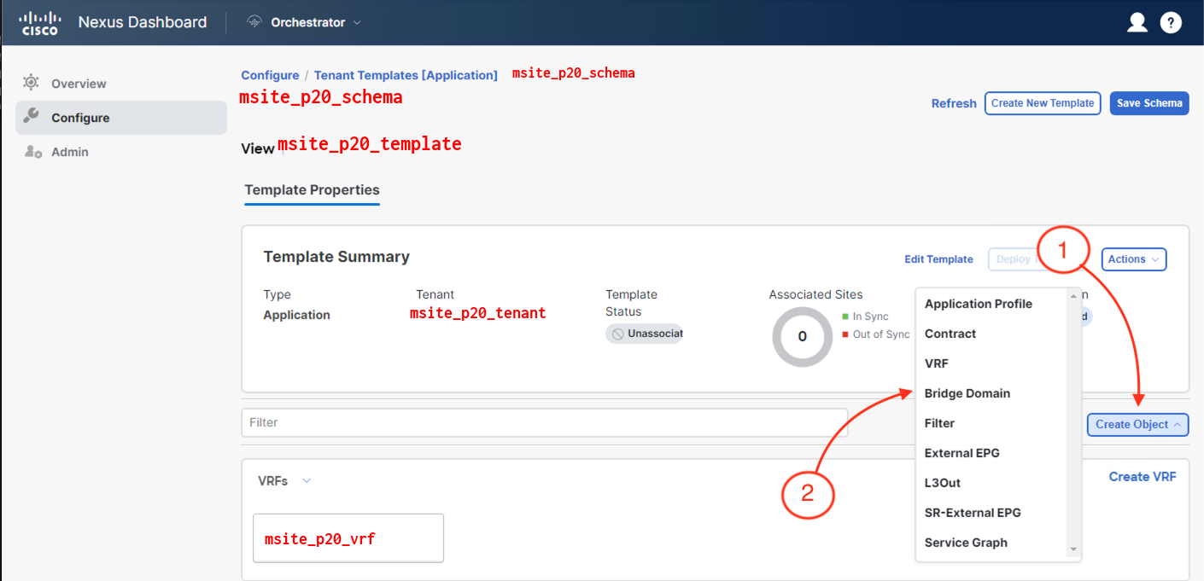Click into the Filter input field
1204x581 pixels.
544,422
